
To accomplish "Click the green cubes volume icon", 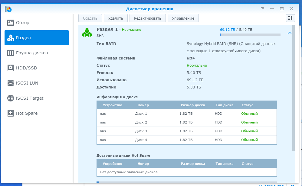I will click(87, 33).
